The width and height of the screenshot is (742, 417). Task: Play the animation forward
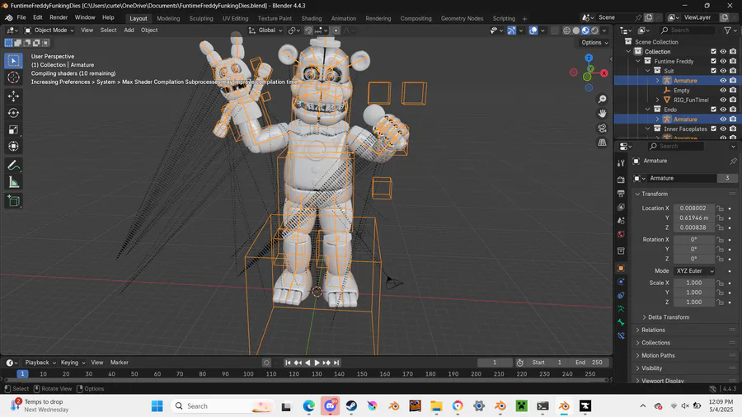[x=317, y=363]
